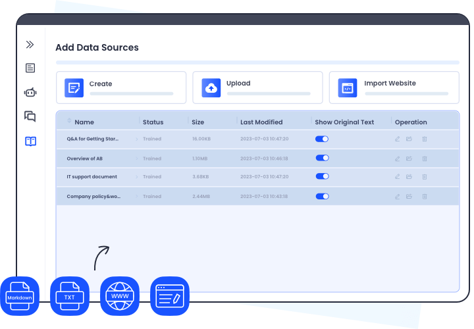The height and width of the screenshot is (329, 474).
Task: Click Trained status of Overview of AB
Action: coord(152,159)
